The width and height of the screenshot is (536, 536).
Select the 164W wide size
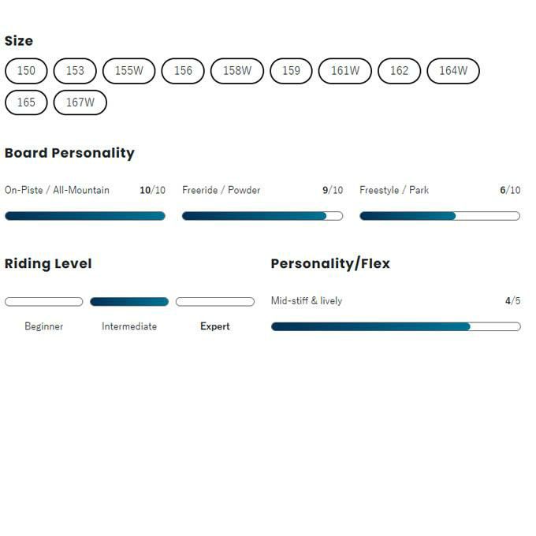tap(453, 71)
